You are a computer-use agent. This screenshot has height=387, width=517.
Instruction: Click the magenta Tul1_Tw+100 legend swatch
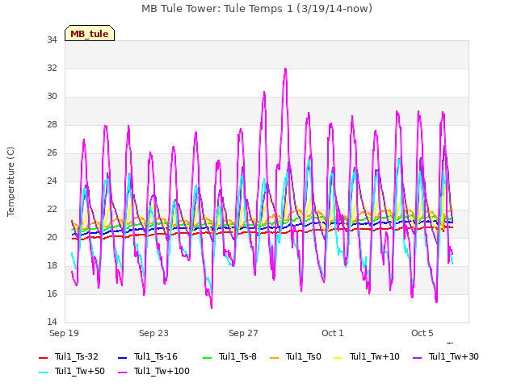[122, 372]
